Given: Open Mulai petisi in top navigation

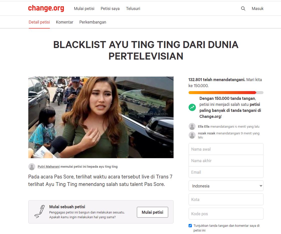Looking at the screenshot, I should 84,9.
